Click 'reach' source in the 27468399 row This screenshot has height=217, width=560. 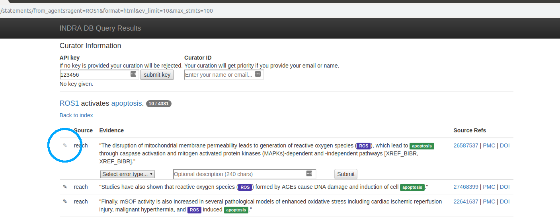[x=81, y=187]
